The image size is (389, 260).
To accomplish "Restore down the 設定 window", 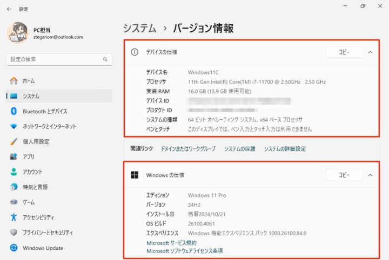I will 363,6.
